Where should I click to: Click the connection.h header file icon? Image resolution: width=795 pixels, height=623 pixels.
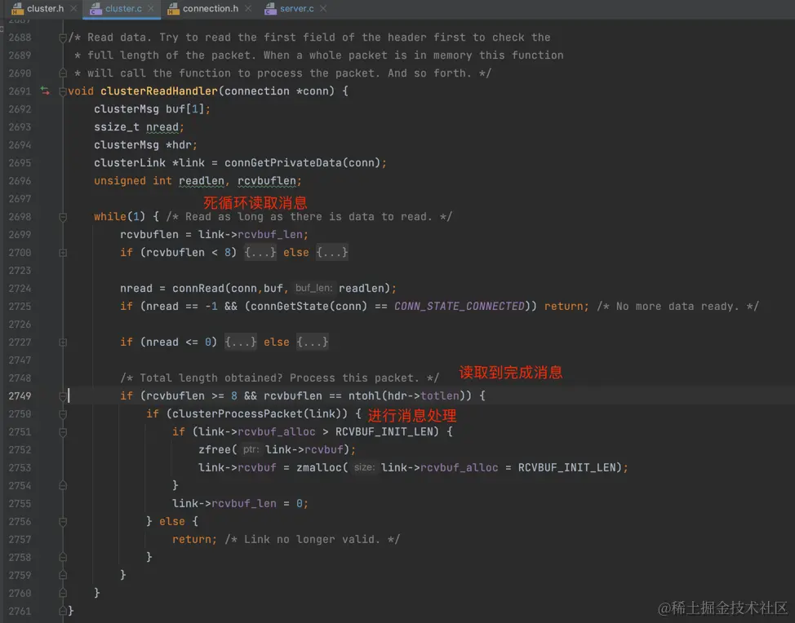173,9
